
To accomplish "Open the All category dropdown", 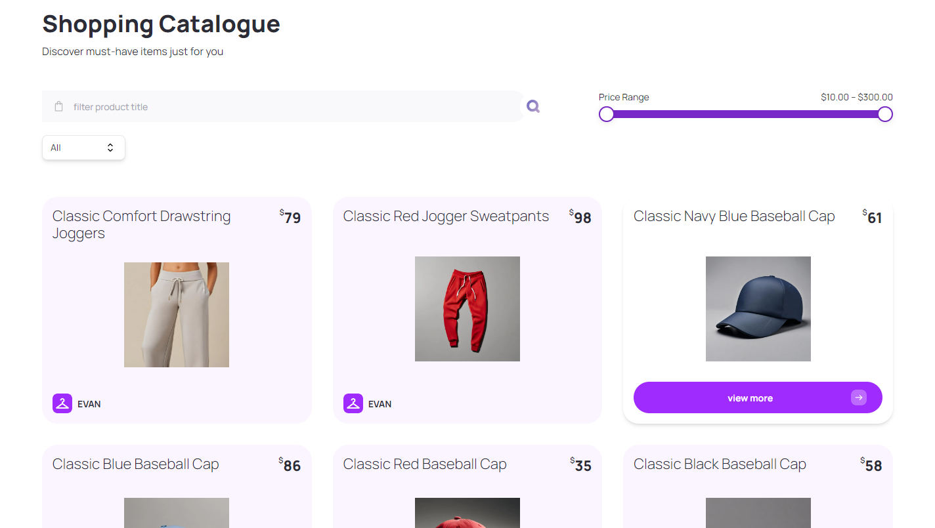I will tap(83, 148).
